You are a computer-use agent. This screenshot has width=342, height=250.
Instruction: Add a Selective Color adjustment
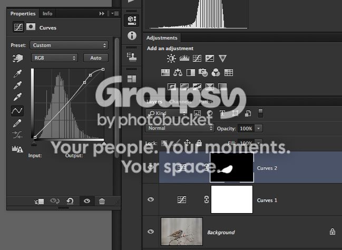click(210, 86)
